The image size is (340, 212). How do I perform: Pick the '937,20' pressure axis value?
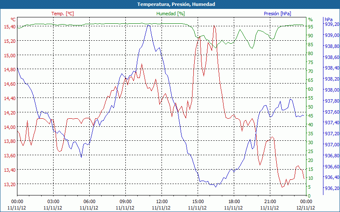click(x=331, y=134)
